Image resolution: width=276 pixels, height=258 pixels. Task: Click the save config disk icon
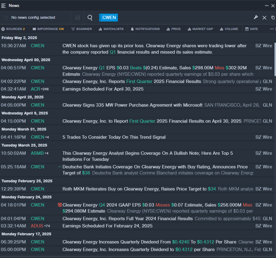point(78,18)
